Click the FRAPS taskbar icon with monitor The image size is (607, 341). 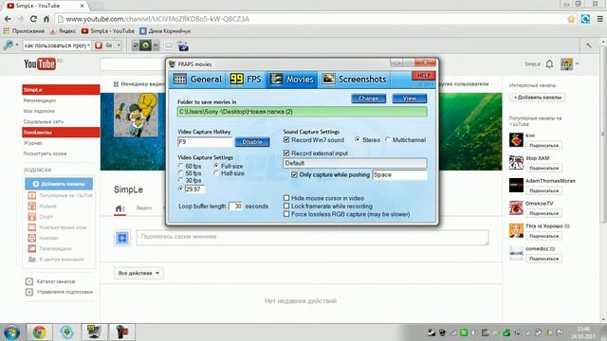[x=94, y=332]
